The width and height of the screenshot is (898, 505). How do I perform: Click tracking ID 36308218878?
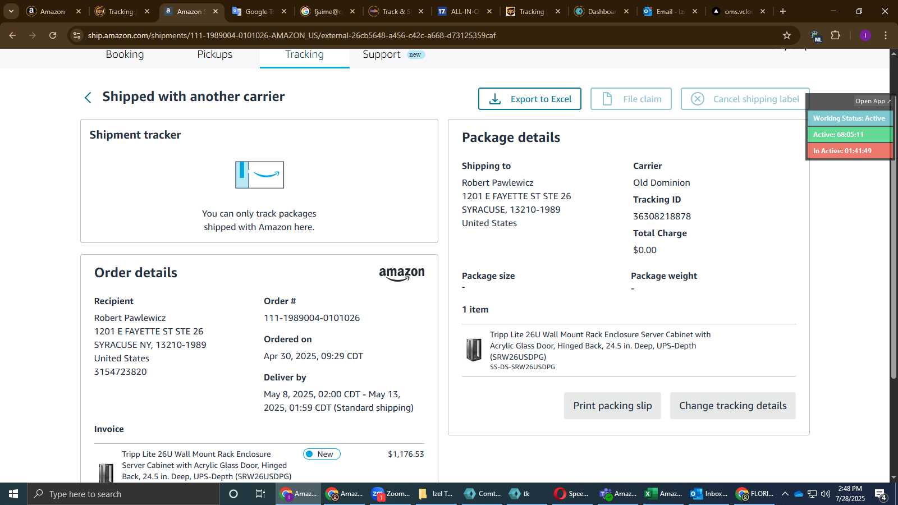click(x=662, y=217)
